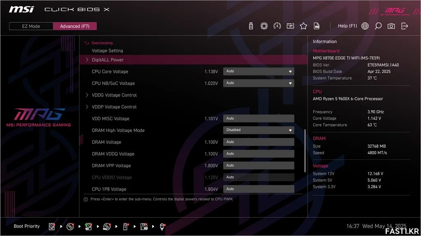Change language via the globe icon
Image resolution: width=421 pixels, height=236 pixels.
click(x=365, y=26)
